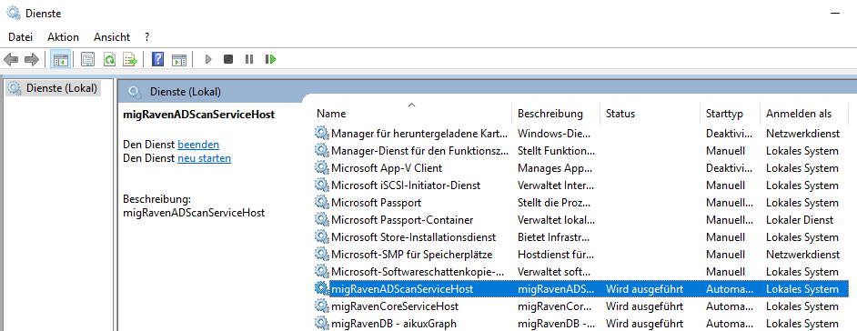This screenshot has width=857, height=331.
Task: Select the migRavenCoreServiceHost service row
Action: tap(581, 306)
